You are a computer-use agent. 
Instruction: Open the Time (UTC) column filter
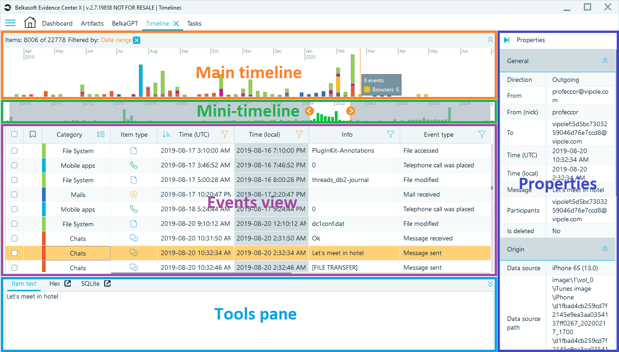coord(225,134)
